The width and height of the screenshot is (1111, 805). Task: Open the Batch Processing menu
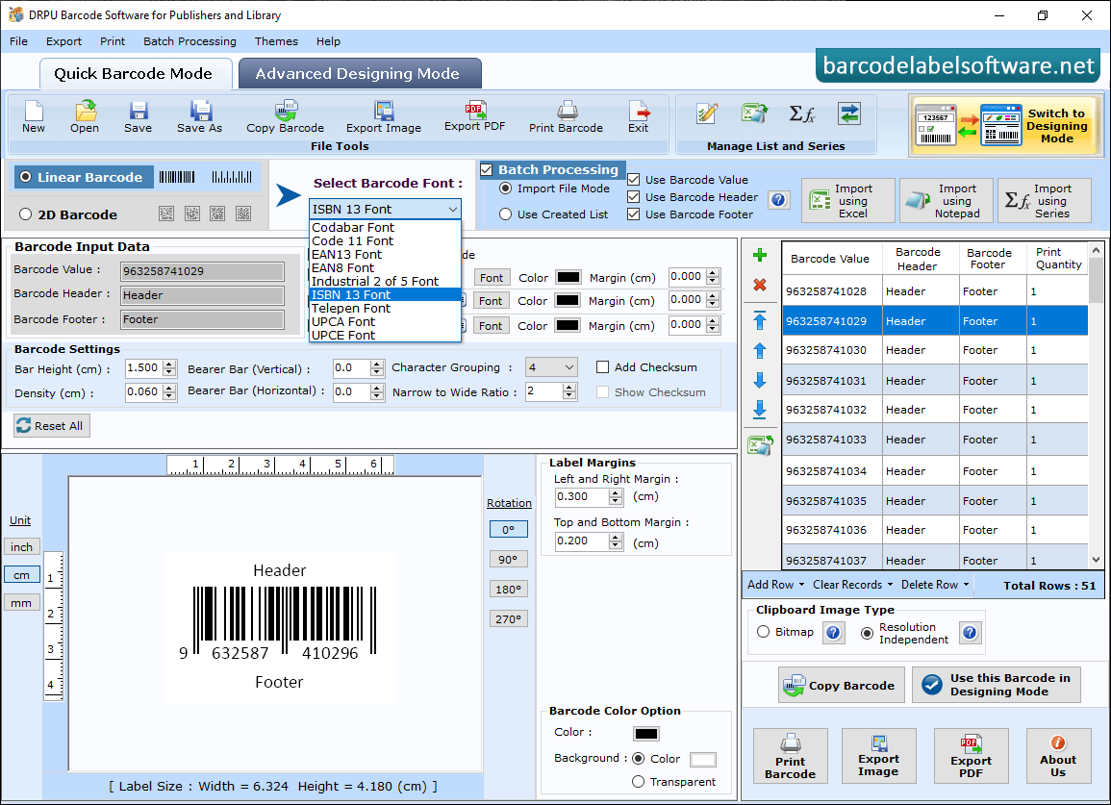point(189,41)
